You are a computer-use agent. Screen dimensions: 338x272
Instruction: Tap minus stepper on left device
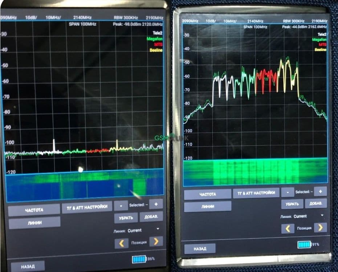point(121,206)
